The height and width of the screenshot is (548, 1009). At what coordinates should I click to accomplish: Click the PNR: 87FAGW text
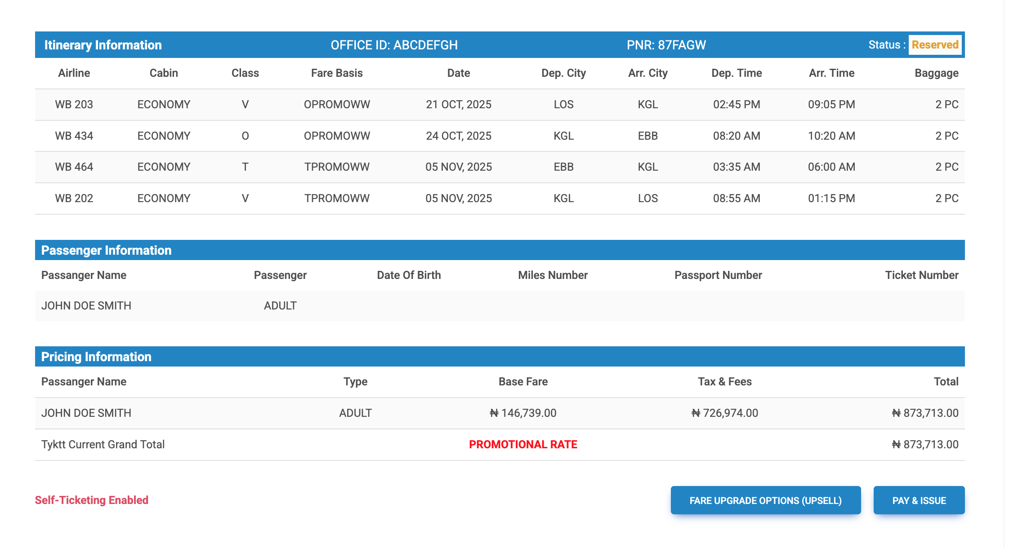tap(666, 45)
